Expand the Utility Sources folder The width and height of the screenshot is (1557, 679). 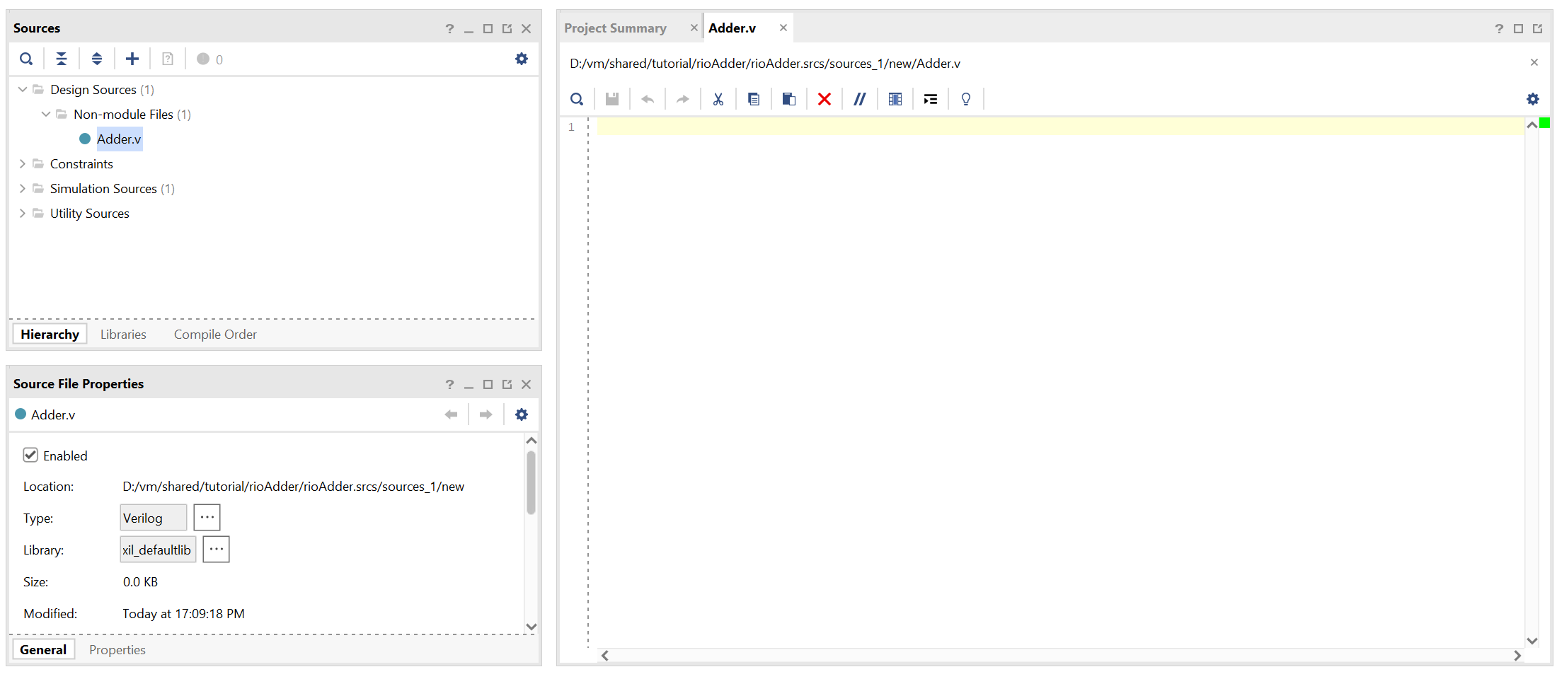(x=23, y=214)
